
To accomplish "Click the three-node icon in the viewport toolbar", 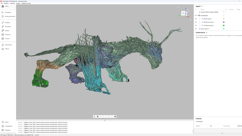I will click(94, 116).
